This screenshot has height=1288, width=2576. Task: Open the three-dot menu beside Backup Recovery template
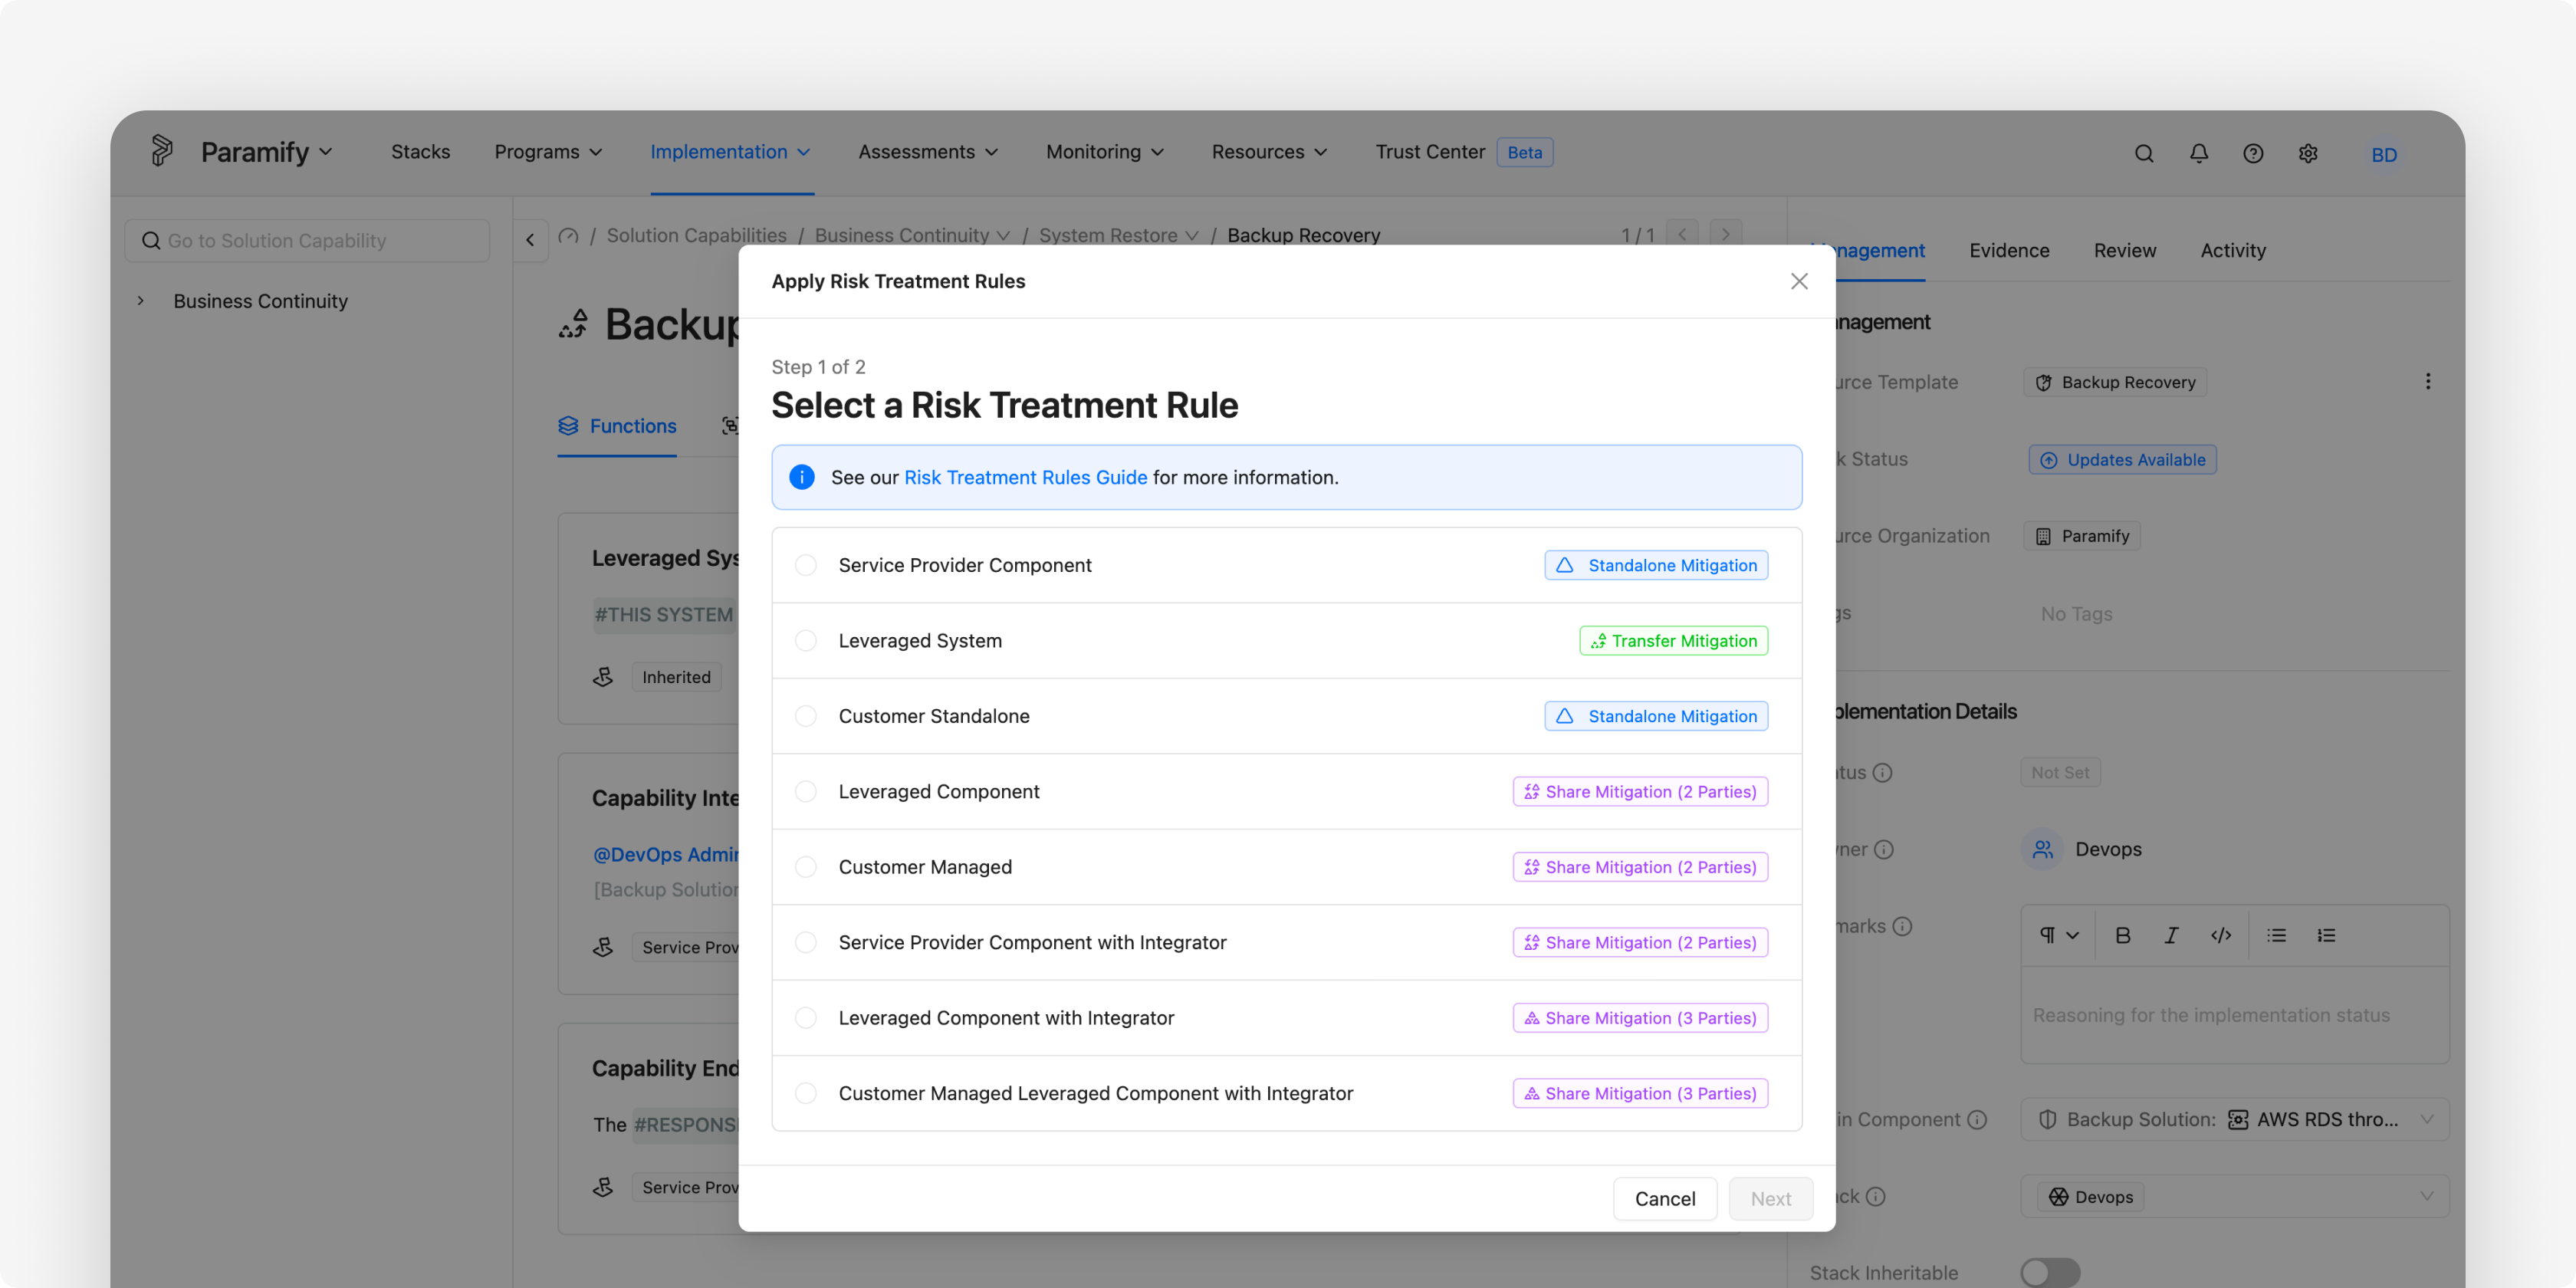[x=2427, y=381]
